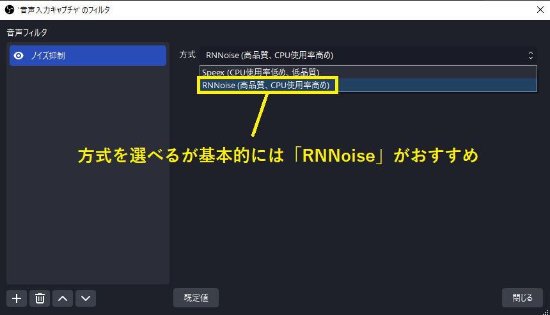Click the 音声フィルタ heading text

click(x=27, y=33)
